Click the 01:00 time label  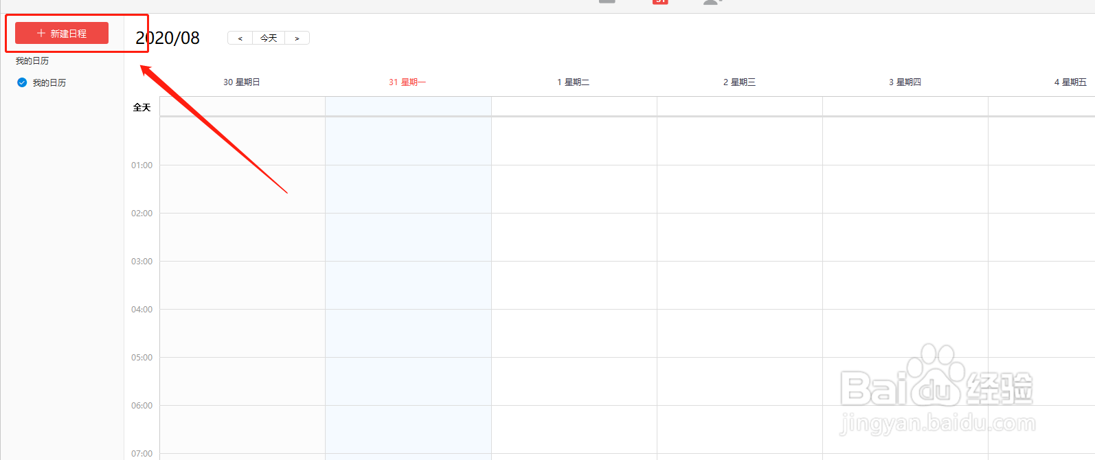[x=142, y=165]
